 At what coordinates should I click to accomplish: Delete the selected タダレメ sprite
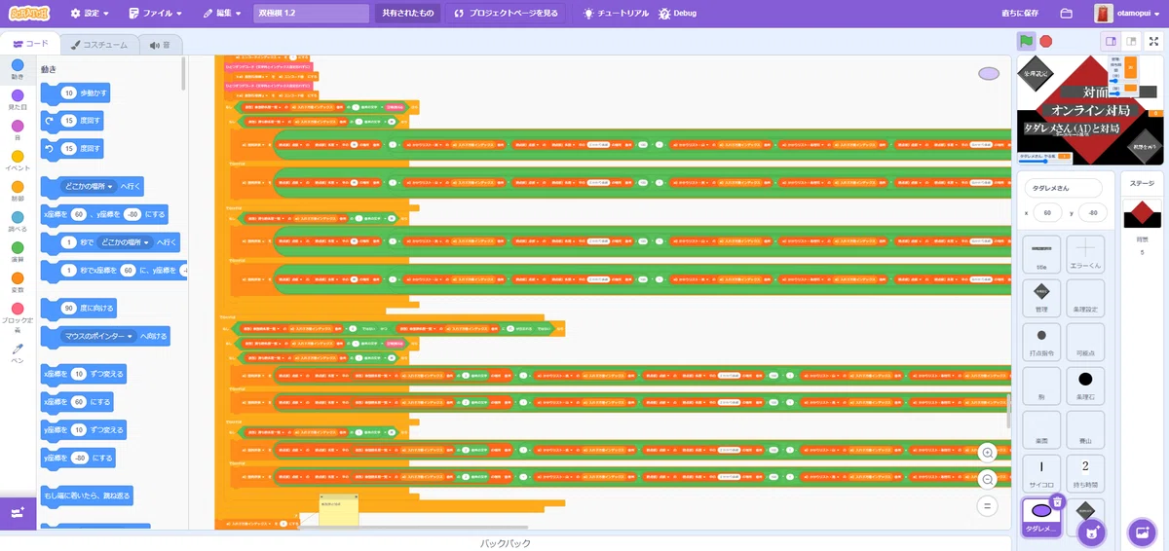[x=1057, y=500]
